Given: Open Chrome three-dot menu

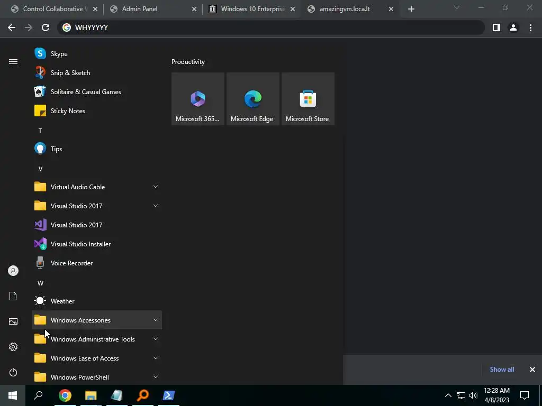Looking at the screenshot, I should (x=530, y=27).
